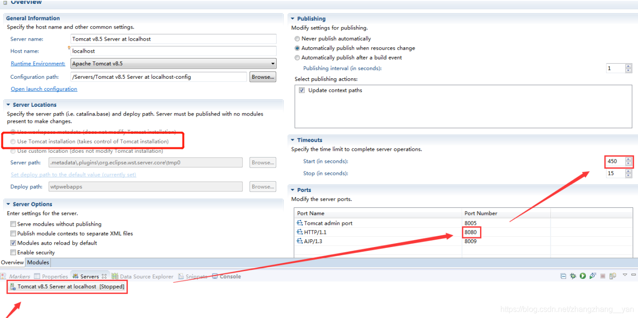Click the Tomcat server icon in Servers list
Viewport: 638px width, 318px height.
(13, 287)
